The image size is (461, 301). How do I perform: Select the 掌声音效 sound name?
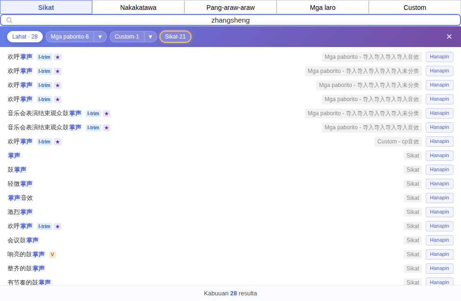click(20, 198)
